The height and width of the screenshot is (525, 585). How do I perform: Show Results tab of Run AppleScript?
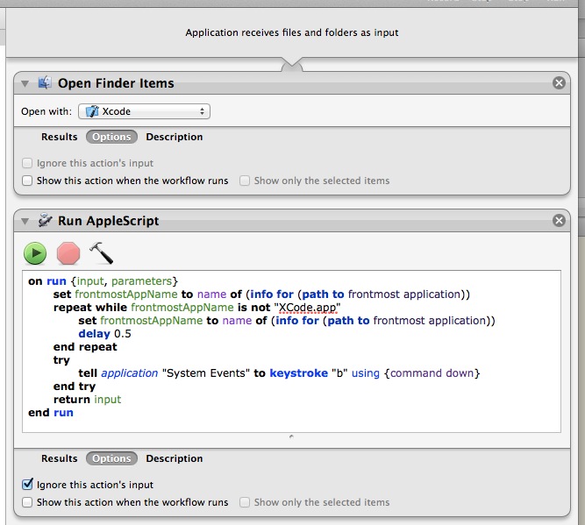pos(60,458)
